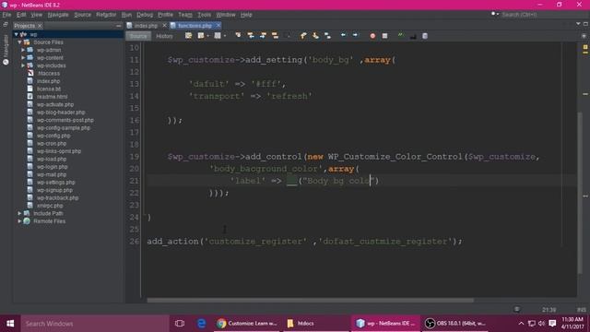Viewport: 590px width, 332px height.
Task: Go to next bookmark icon
Action: click(x=315, y=36)
